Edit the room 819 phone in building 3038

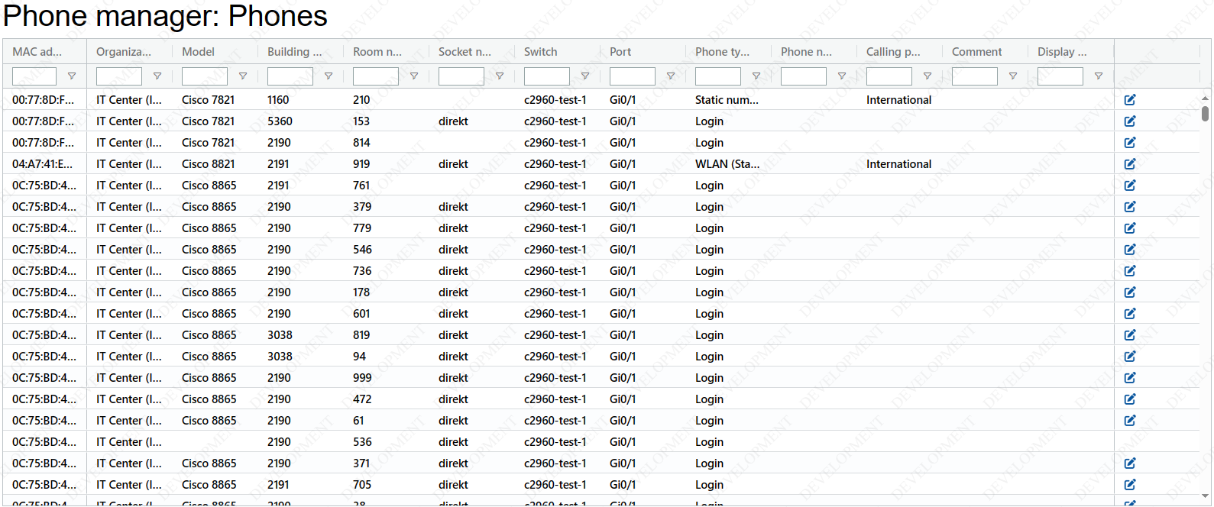[x=1130, y=335]
